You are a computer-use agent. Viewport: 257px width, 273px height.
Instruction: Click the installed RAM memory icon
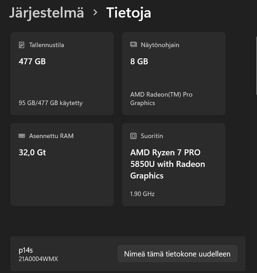click(22, 136)
